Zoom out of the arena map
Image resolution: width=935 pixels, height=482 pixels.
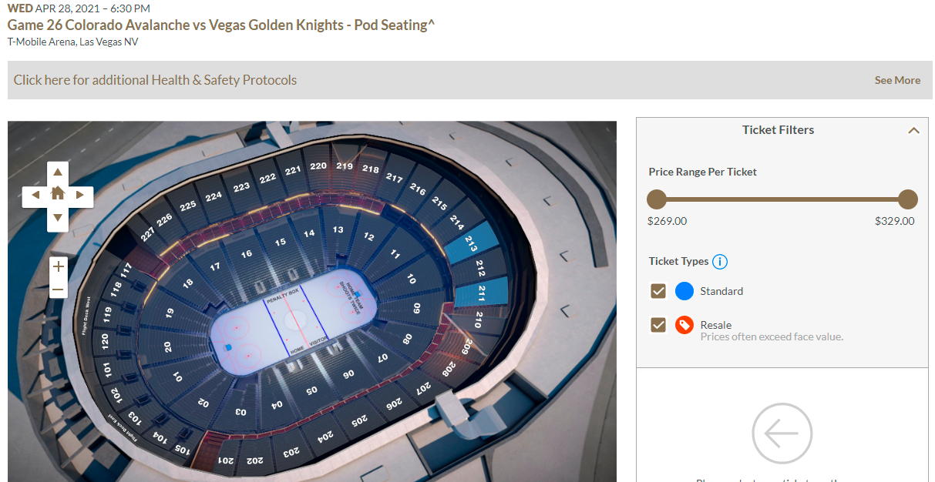pos(58,290)
